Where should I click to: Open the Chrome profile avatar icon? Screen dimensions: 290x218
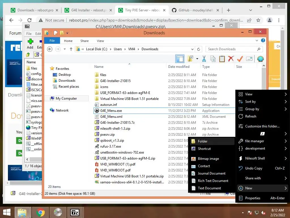(270, 20)
